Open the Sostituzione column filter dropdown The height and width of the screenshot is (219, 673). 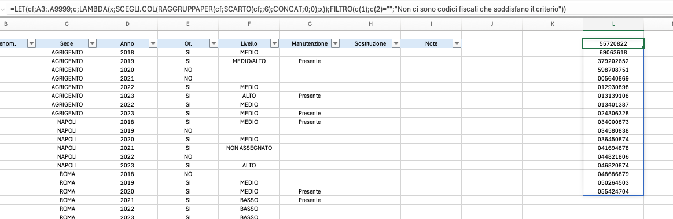tap(396, 43)
